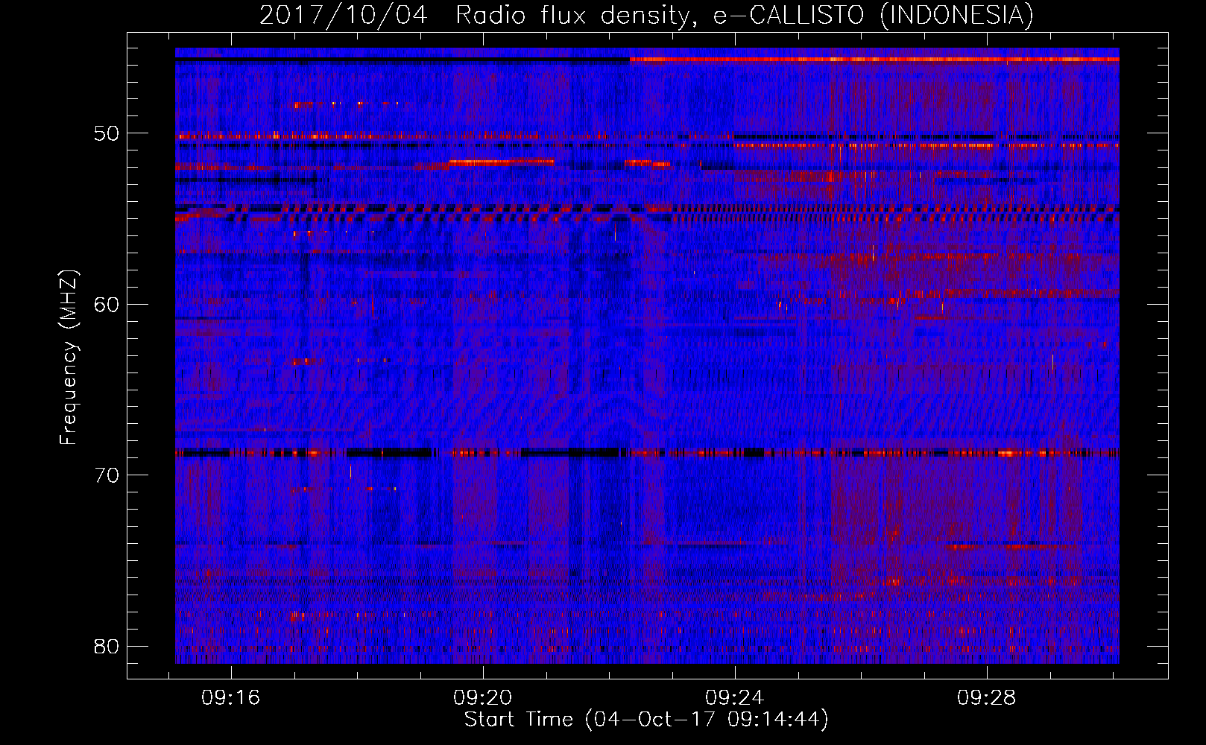The width and height of the screenshot is (1206, 745).
Task: Click the time tick label '09:28'
Action: (x=987, y=697)
